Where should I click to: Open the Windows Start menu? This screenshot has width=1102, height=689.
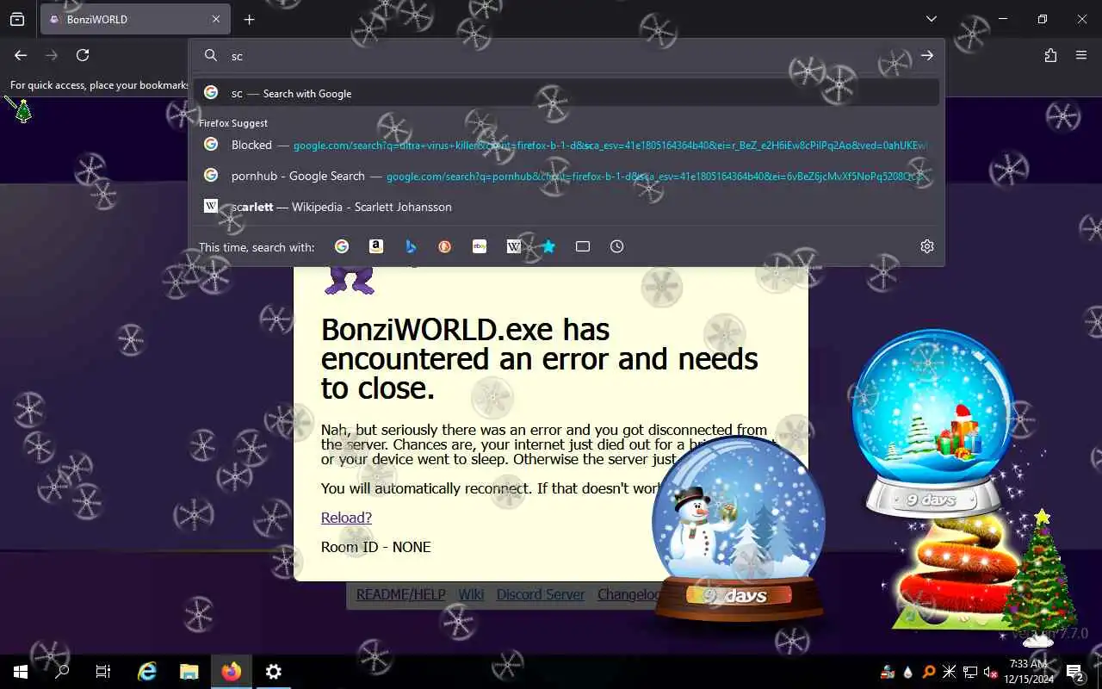pos(21,672)
